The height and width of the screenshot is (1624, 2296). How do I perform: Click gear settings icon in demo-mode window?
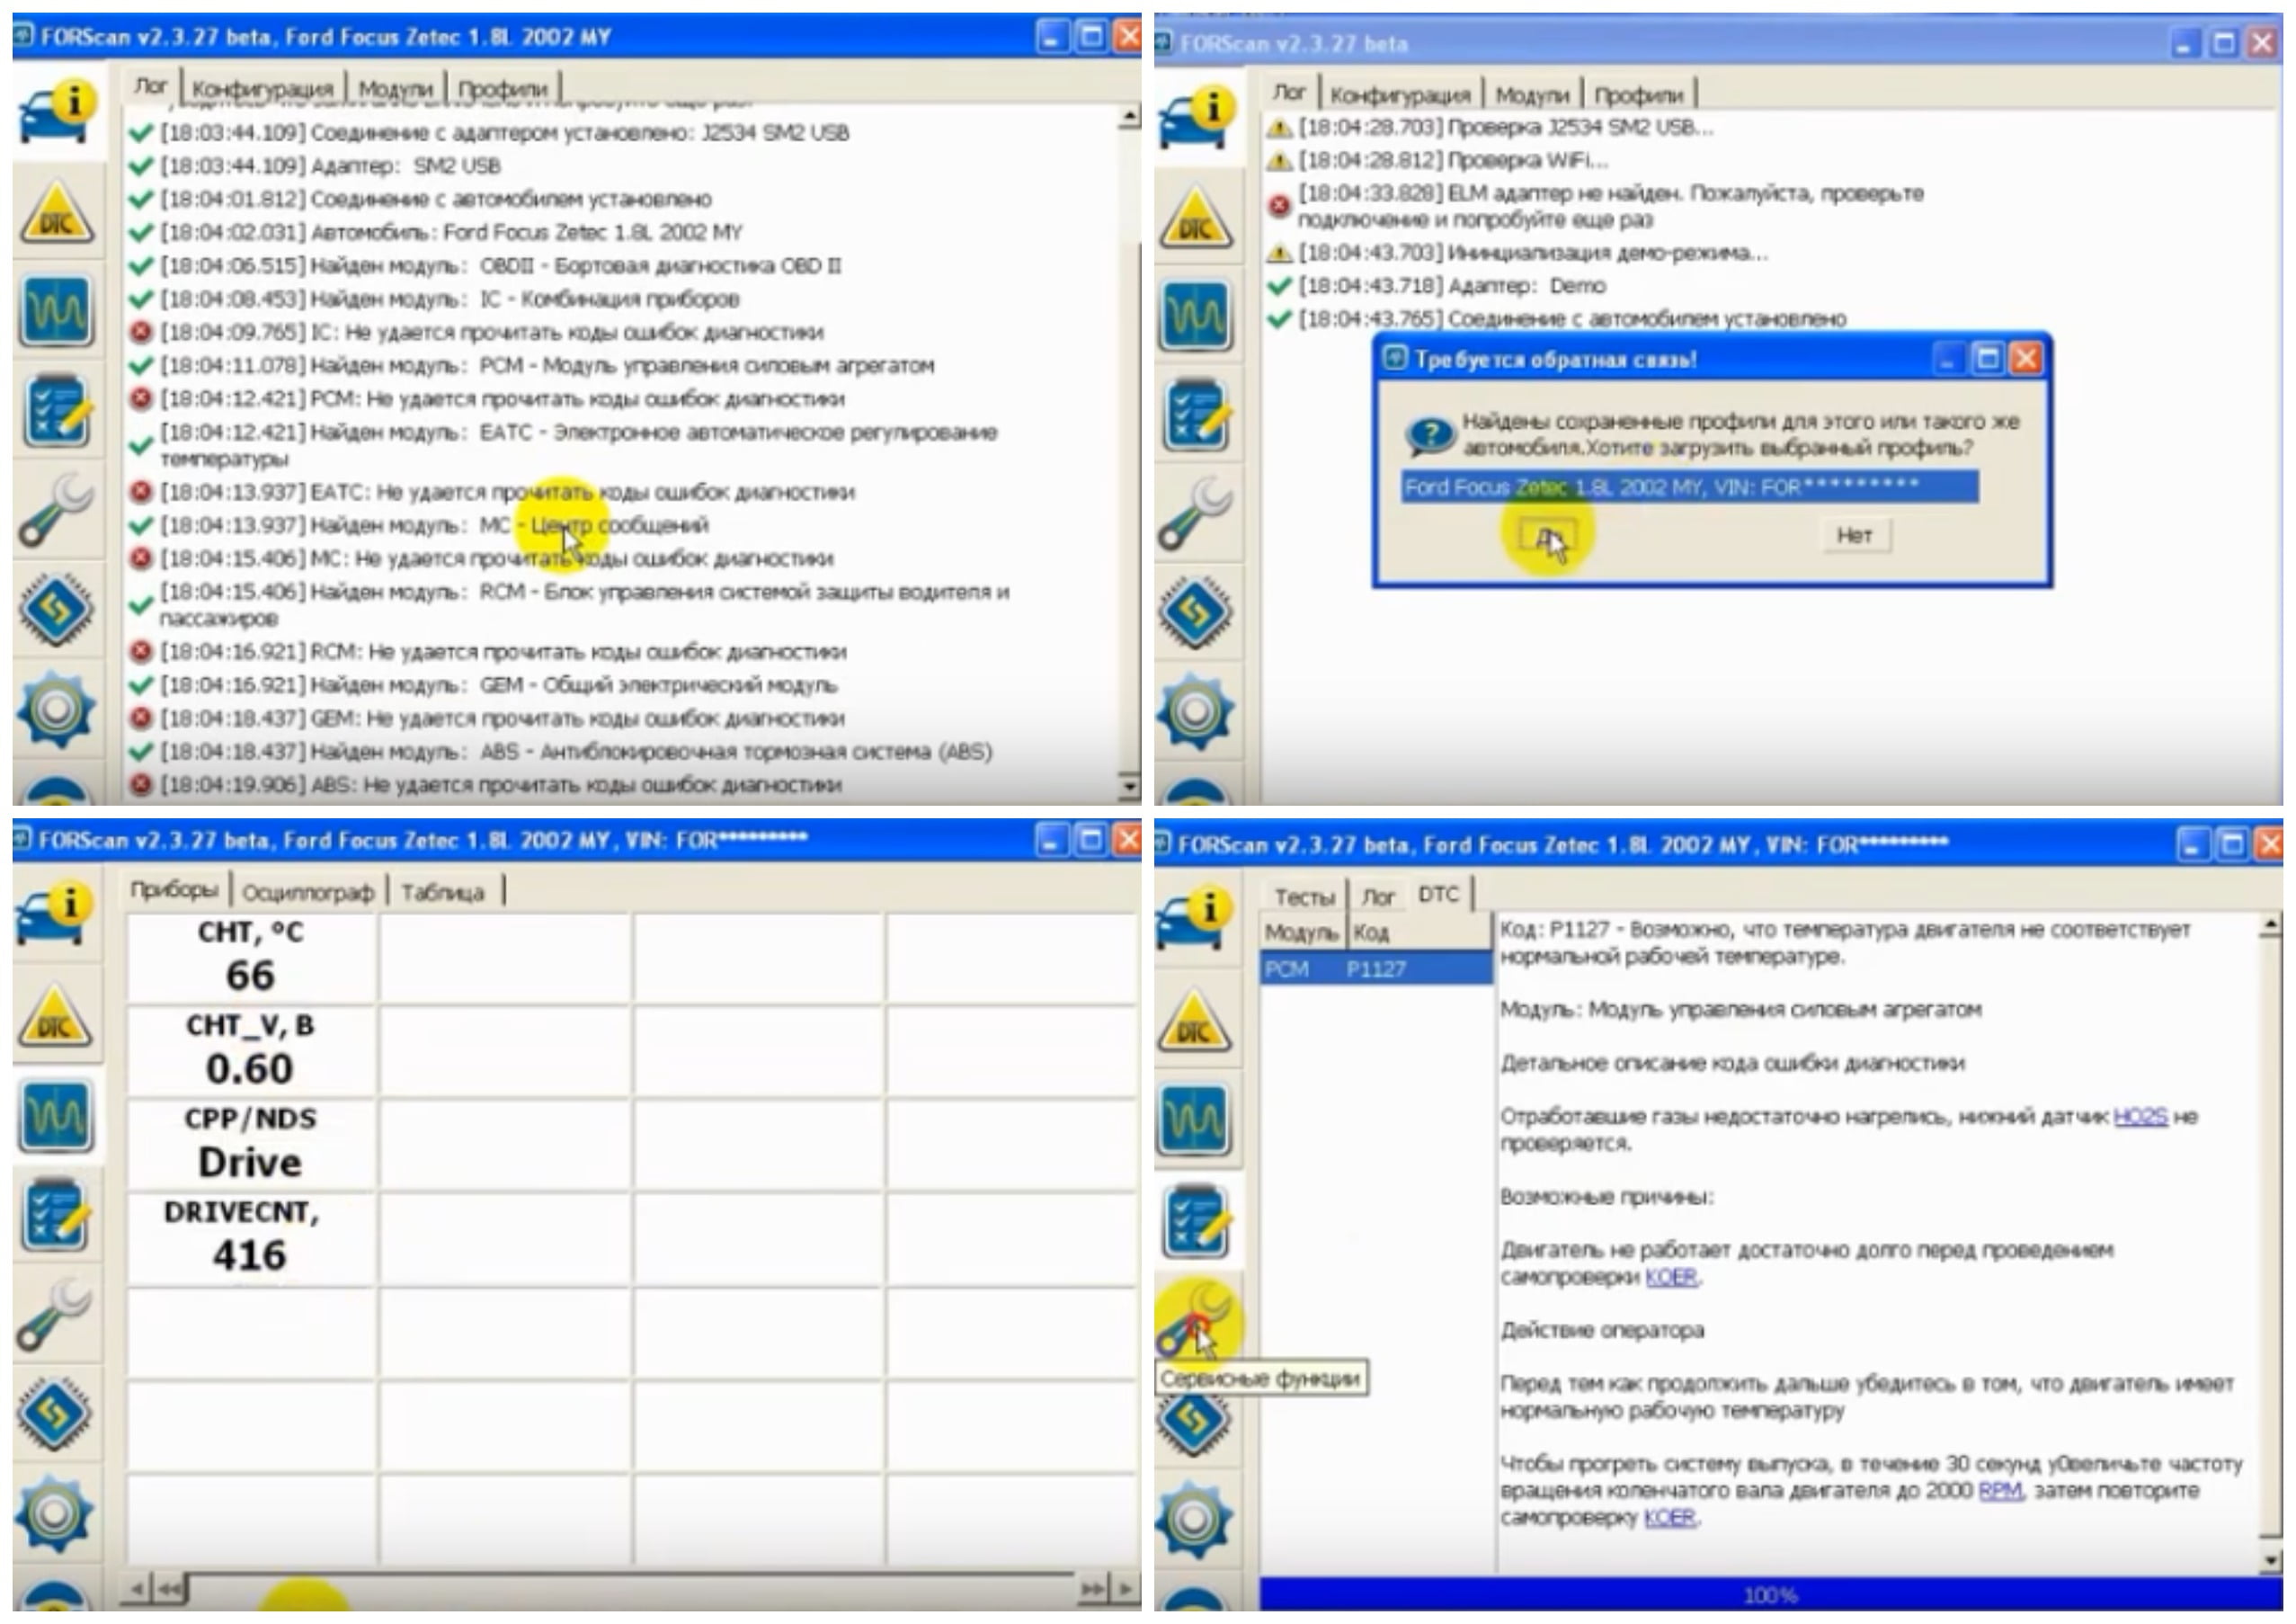tap(1197, 711)
